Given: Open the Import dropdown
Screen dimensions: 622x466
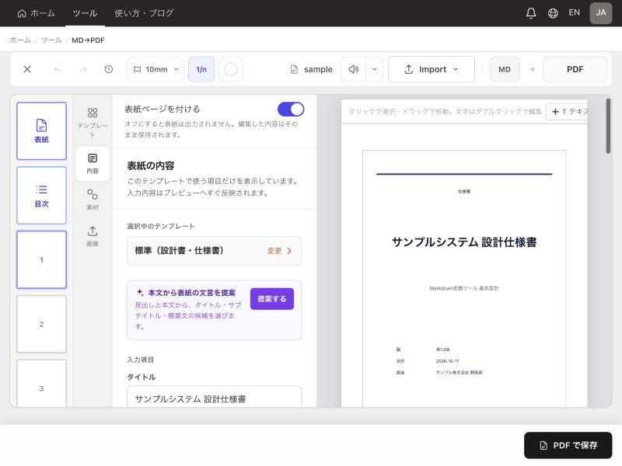Looking at the screenshot, I should coord(432,69).
